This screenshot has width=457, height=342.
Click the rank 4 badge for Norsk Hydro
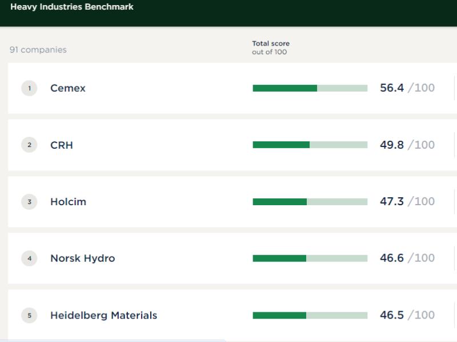29,258
